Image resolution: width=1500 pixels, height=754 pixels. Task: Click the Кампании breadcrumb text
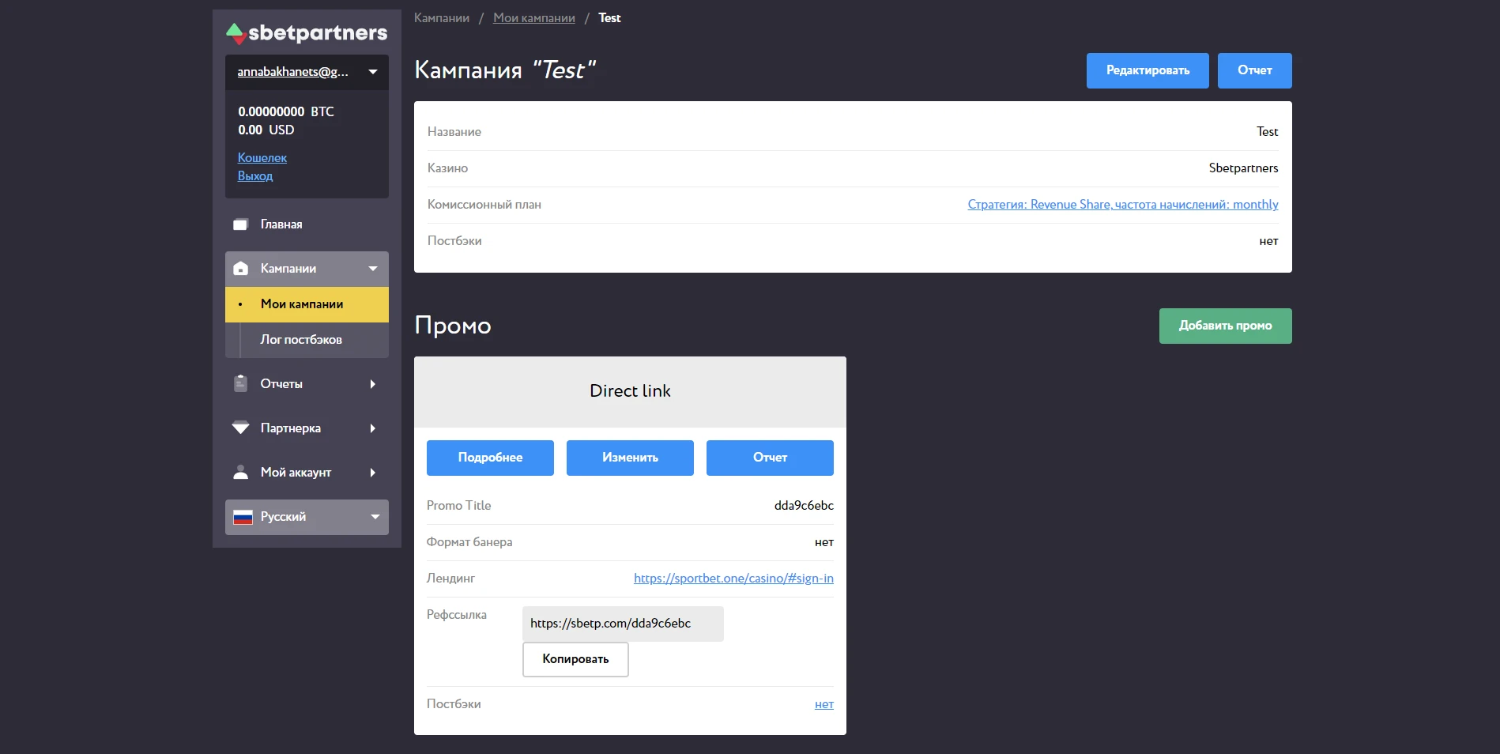tap(442, 18)
